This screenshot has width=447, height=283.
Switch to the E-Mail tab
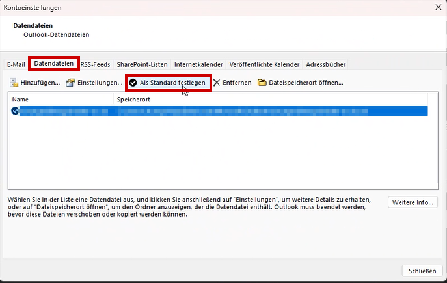click(16, 64)
